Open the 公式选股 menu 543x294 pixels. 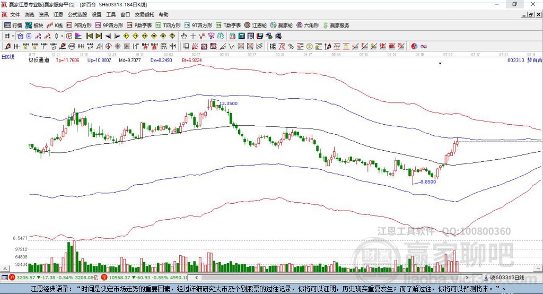coord(77,14)
